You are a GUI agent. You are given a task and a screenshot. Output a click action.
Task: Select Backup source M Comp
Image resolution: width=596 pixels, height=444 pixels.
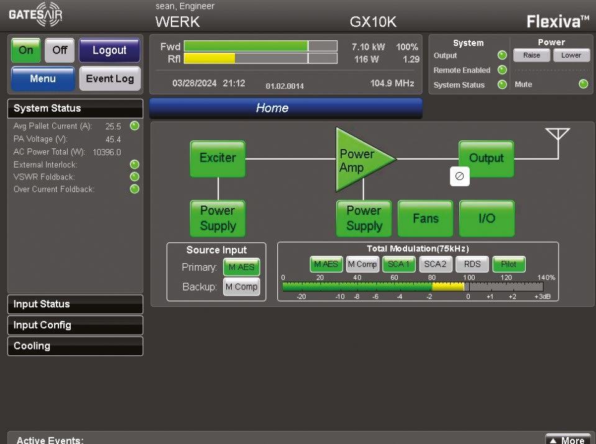pos(242,287)
